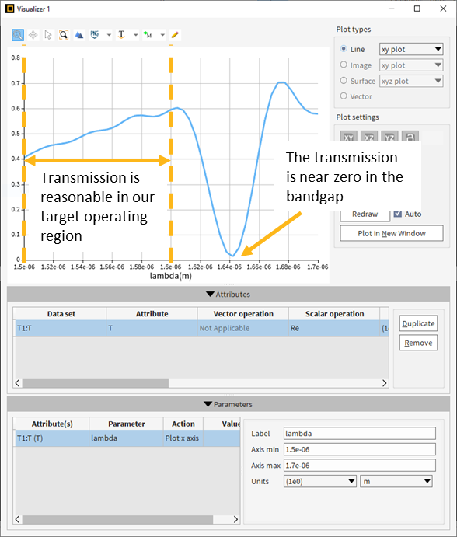
Task: Click the Axis min input field
Action: click(360, 449)
